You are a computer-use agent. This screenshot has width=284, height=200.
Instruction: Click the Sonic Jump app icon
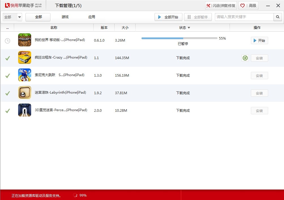pyautogui.click(x=25, y=75)
